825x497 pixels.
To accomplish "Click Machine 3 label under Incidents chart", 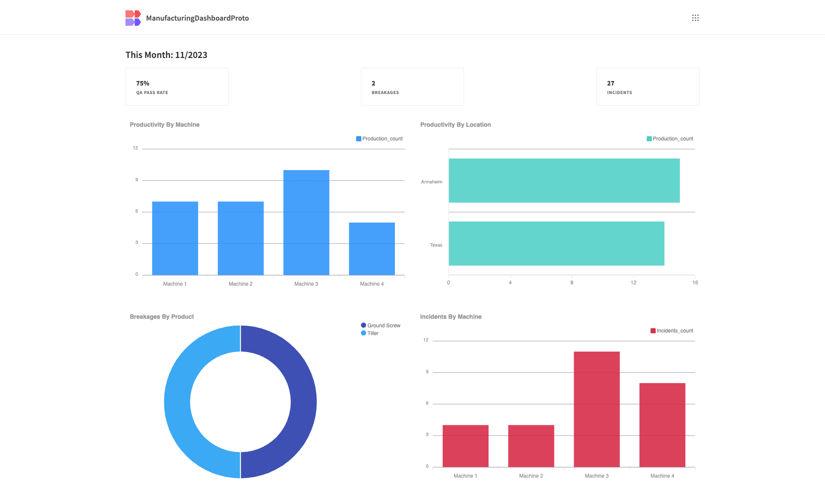I will [x=597, y=476].
